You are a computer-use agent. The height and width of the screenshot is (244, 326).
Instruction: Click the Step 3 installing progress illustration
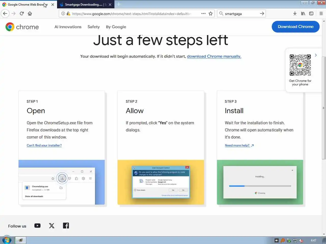click(260, 182)
